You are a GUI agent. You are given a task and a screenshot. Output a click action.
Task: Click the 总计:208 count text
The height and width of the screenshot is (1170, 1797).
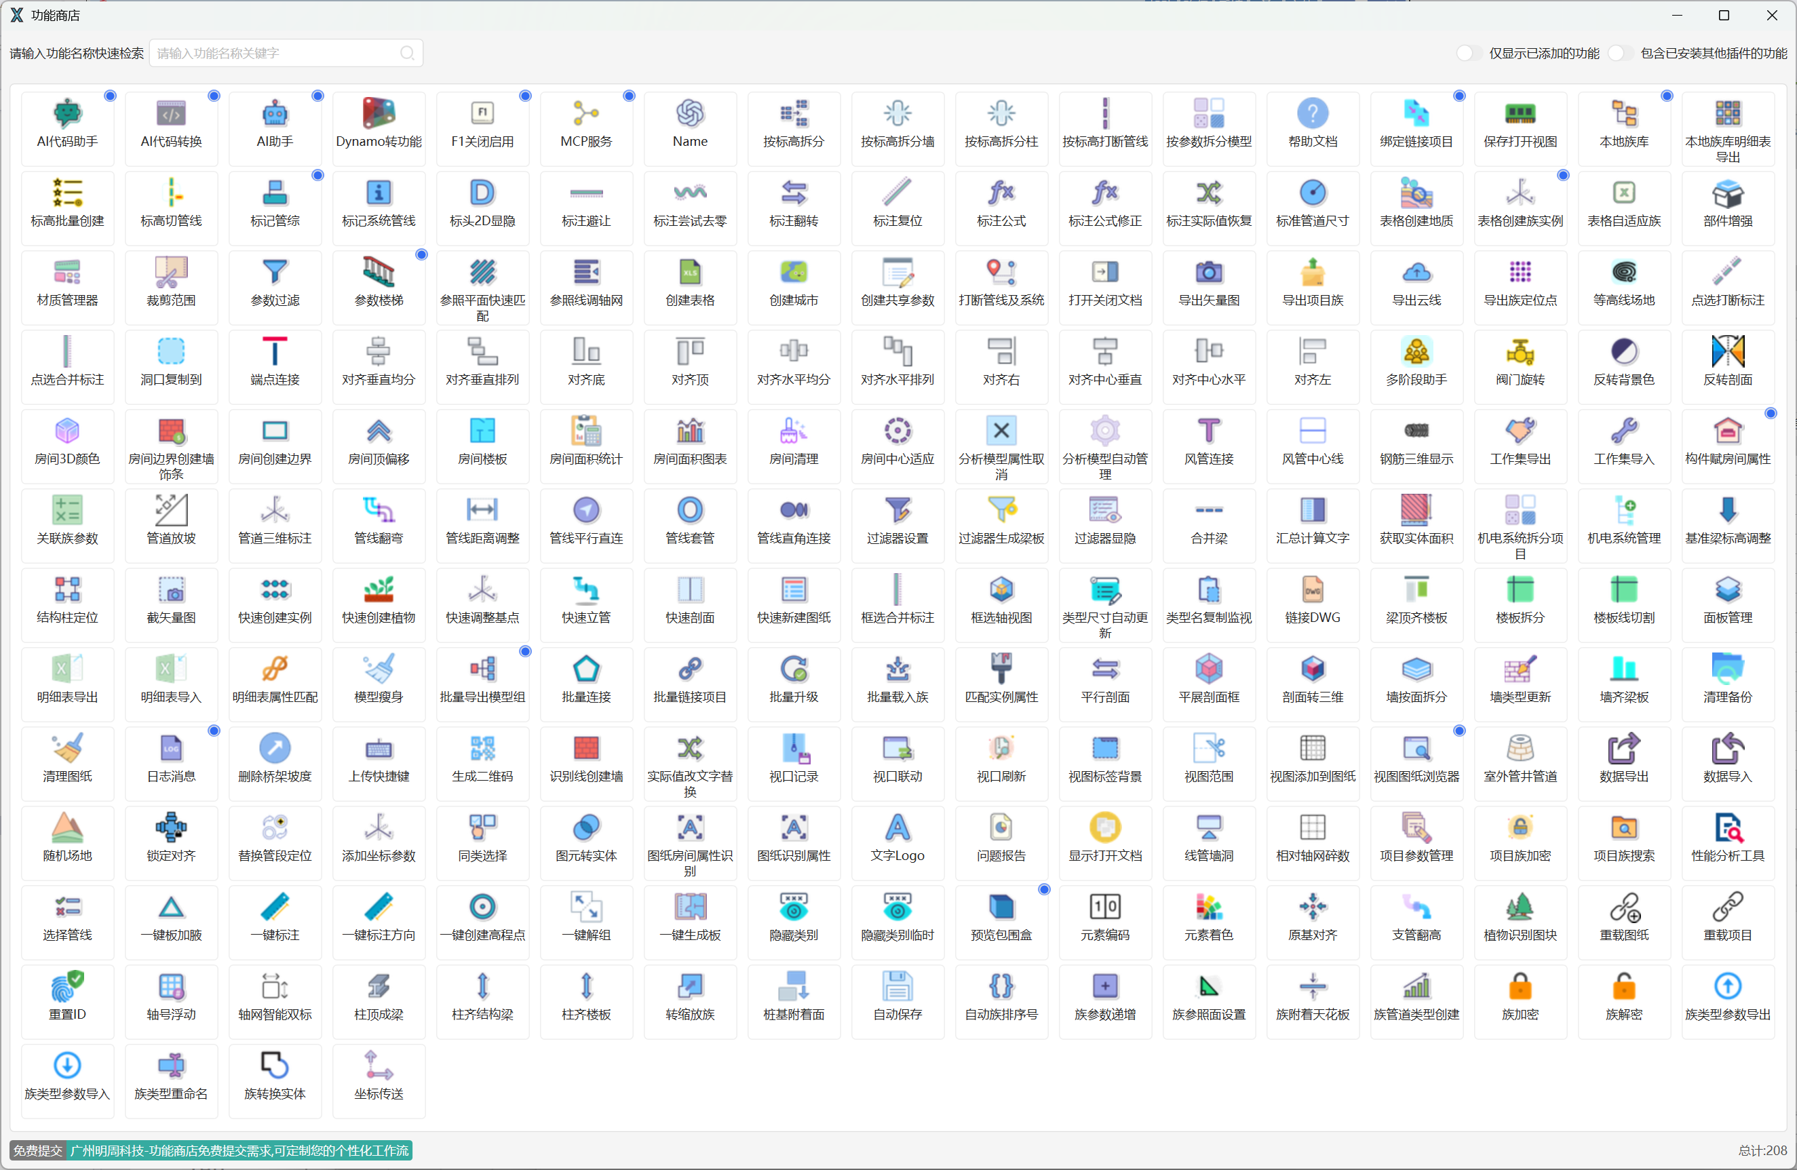pos(1762,1150)
